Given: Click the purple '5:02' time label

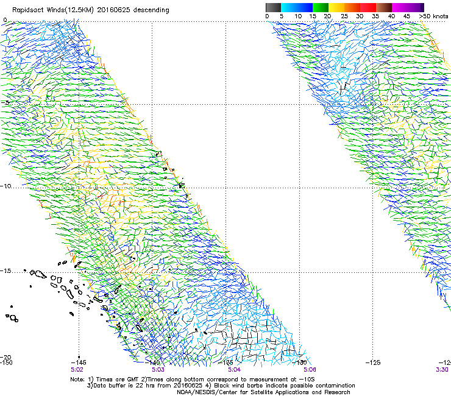Looking at the screenshot, I should [x=77, y=369].
